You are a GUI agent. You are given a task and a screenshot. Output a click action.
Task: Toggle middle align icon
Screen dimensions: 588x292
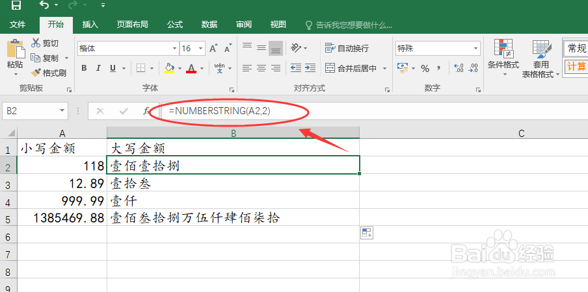[x=261, y=48]
